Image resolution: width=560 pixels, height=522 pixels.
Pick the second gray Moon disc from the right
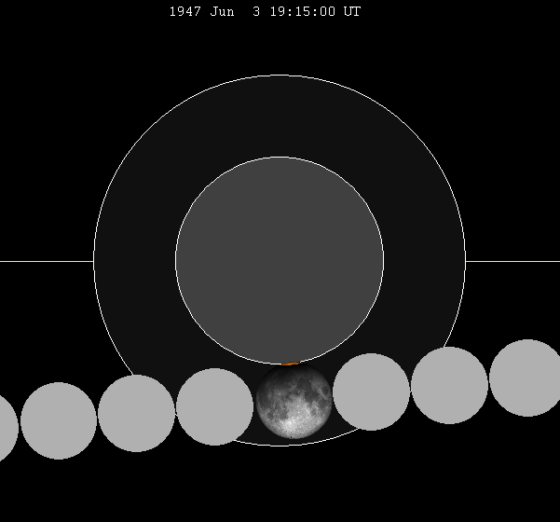(x=449, y=385)
